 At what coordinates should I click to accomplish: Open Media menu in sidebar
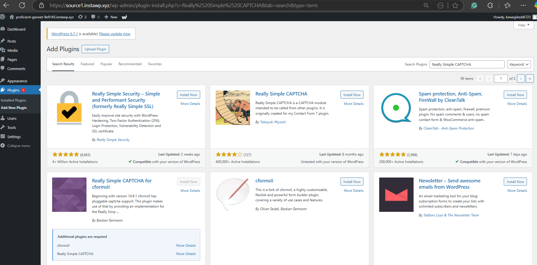(13, 50)
